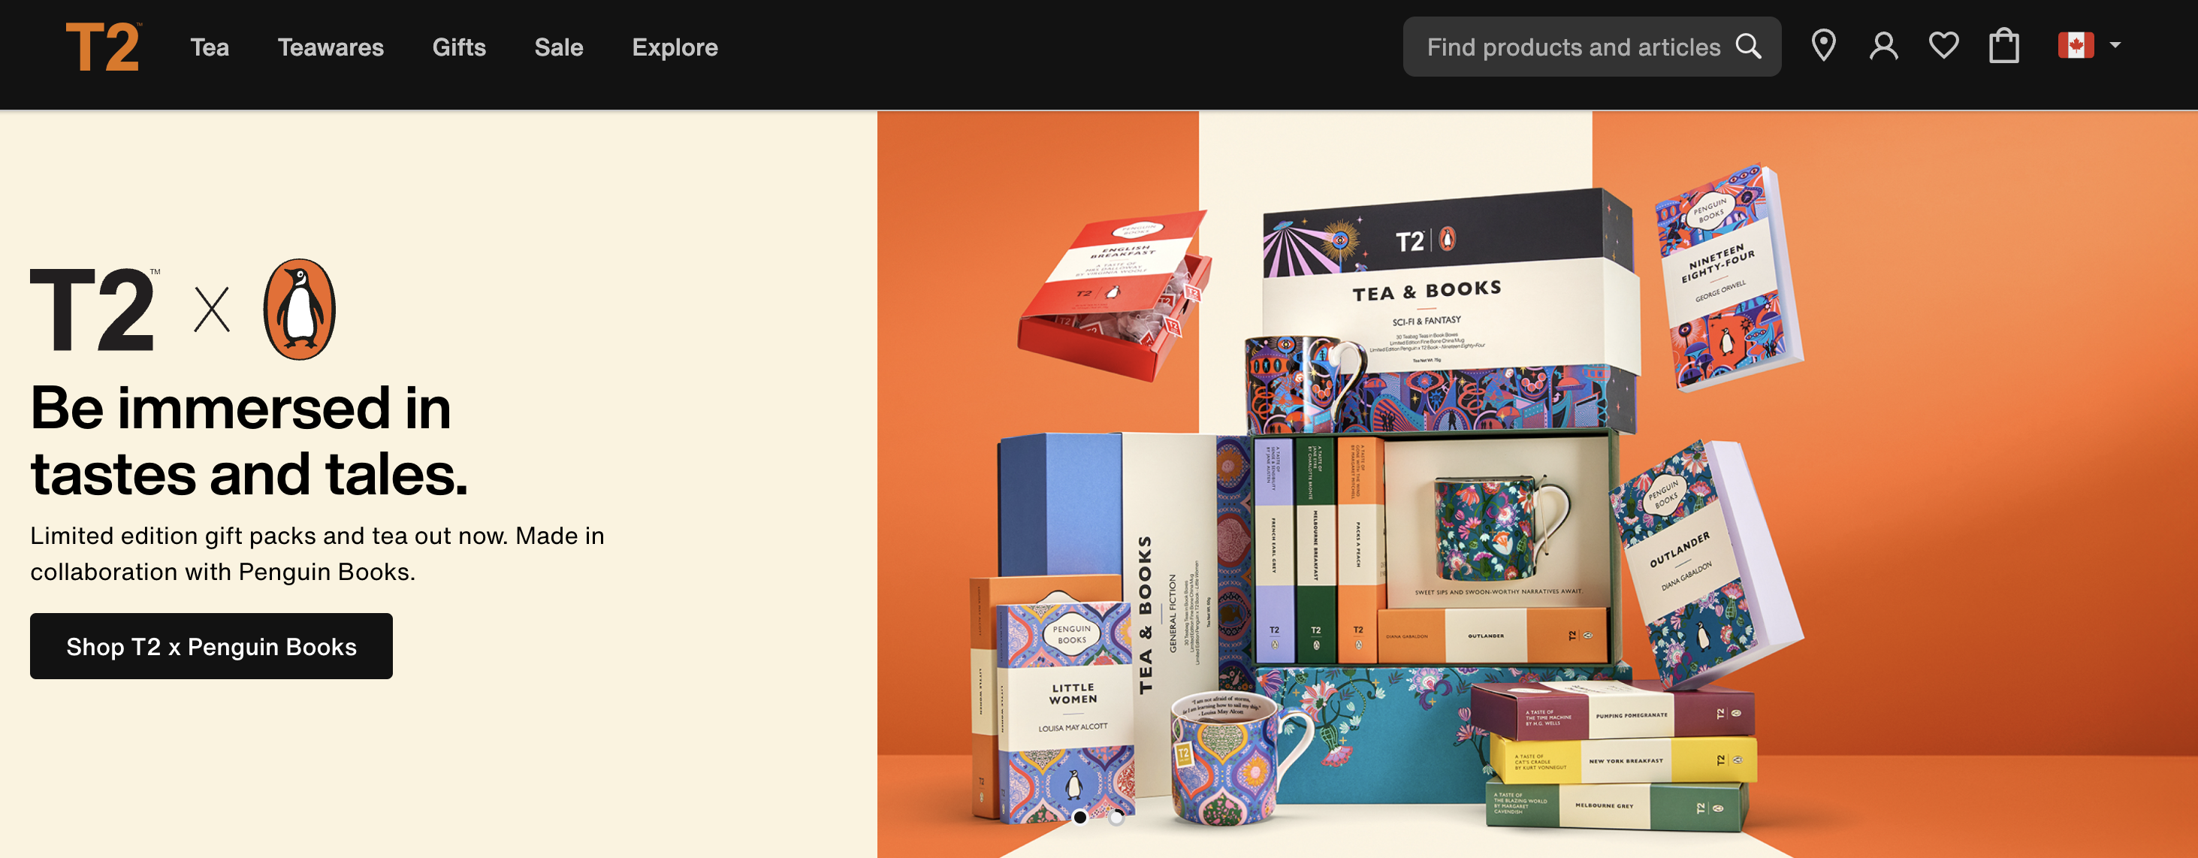
Task: Go to T2 home via the orange logo
Action: coord(103,46)
